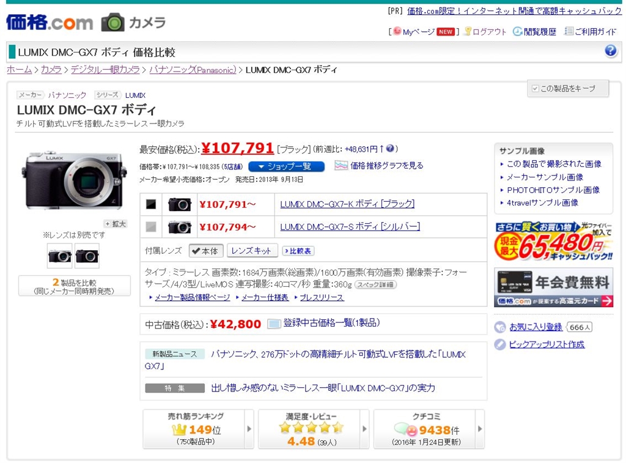Open プレスリリース link
This screenshot has height=463, width=626.
click(x=322, y=298)
